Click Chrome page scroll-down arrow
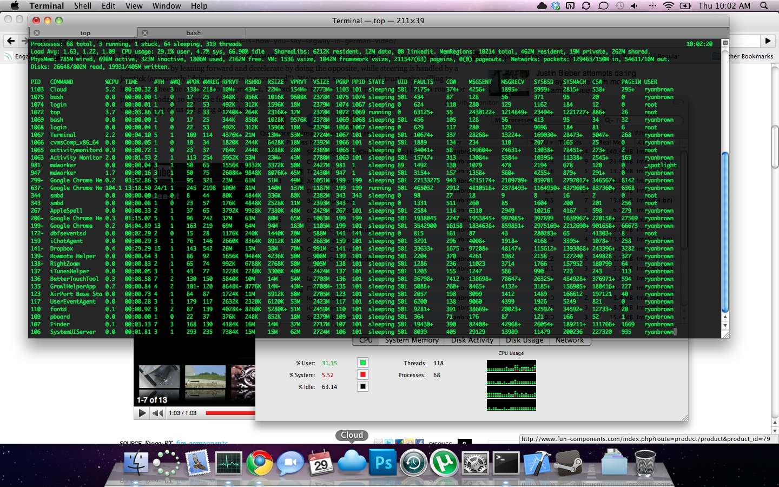This screenshot has width=779, height=487. coord(775,431)
